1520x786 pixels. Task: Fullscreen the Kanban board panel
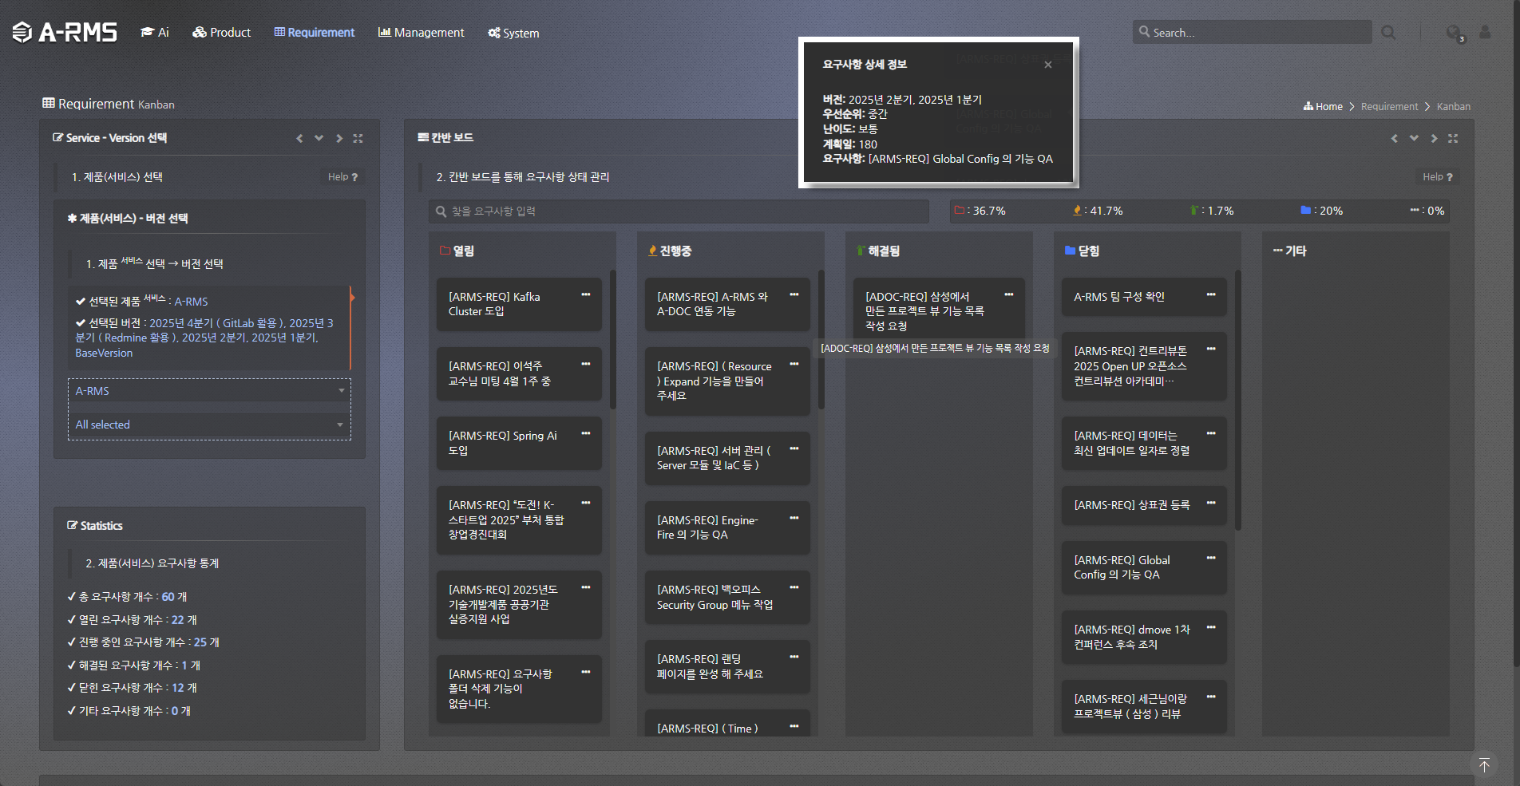[1453, 138]
